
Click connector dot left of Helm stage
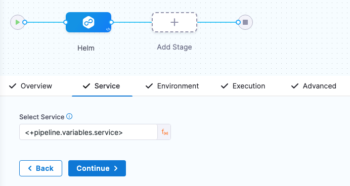coord(65,22)
